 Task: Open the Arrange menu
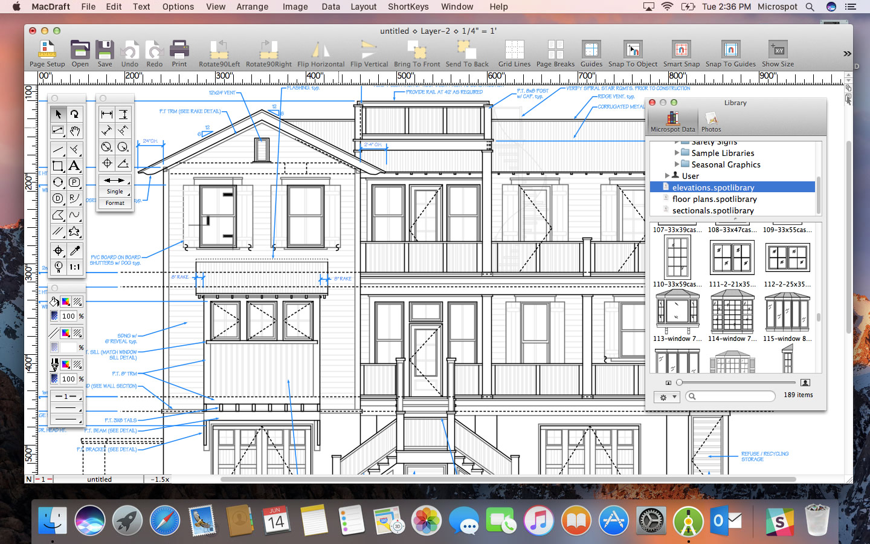pos(253,7)
